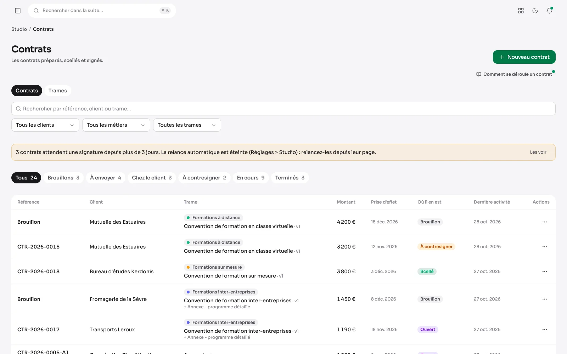Viewport: 567px width, 354px height.
Task: Toggle the sidebar panel icon
Action: tap(18, 11)
